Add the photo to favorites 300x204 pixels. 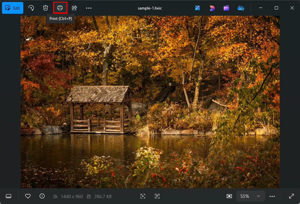coord(28,196)
